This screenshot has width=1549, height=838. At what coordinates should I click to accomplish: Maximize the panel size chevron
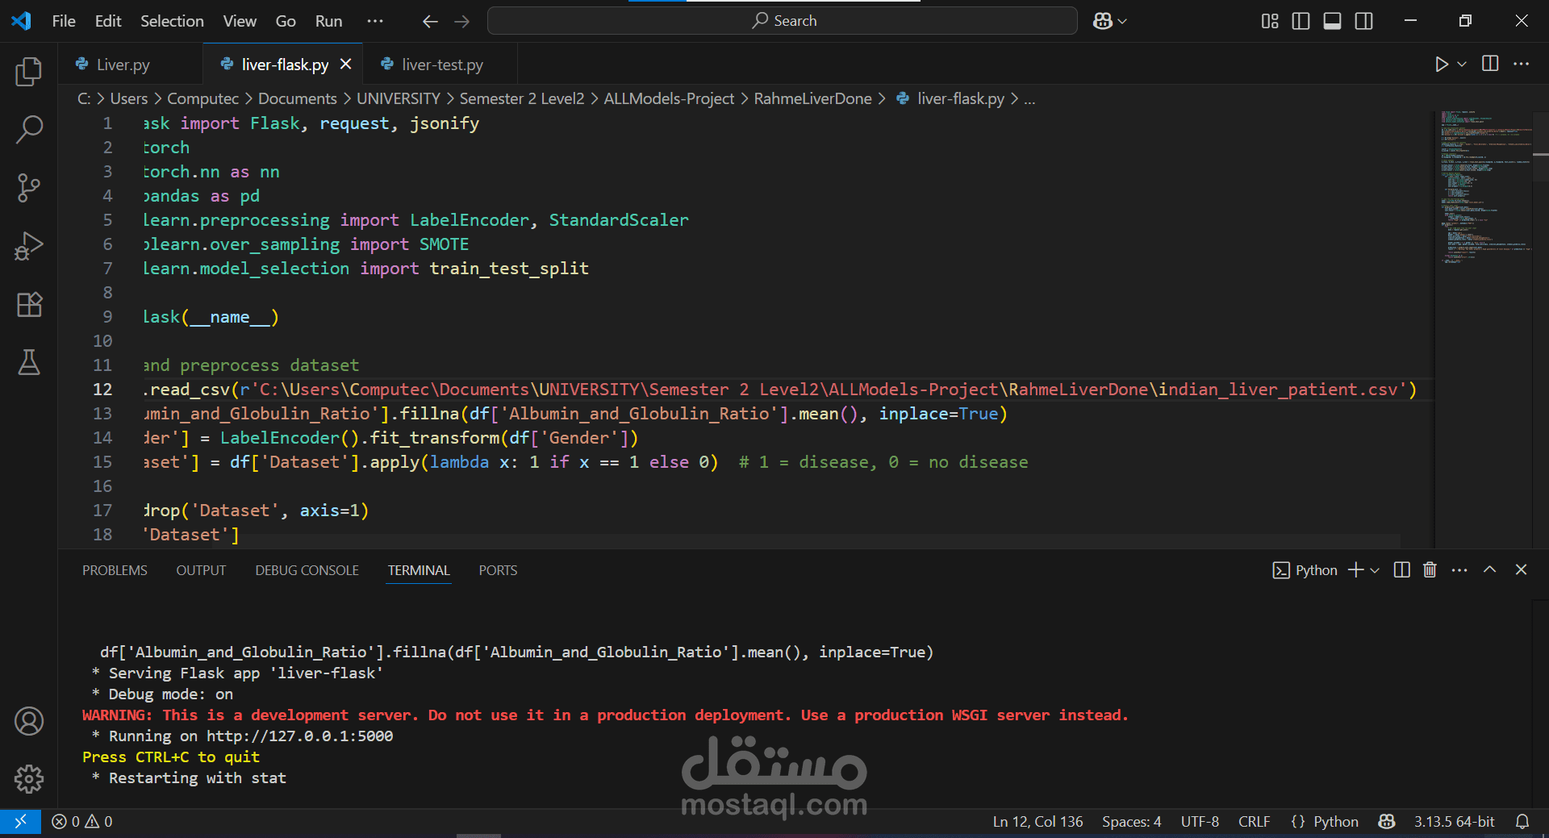point(1490,570)
